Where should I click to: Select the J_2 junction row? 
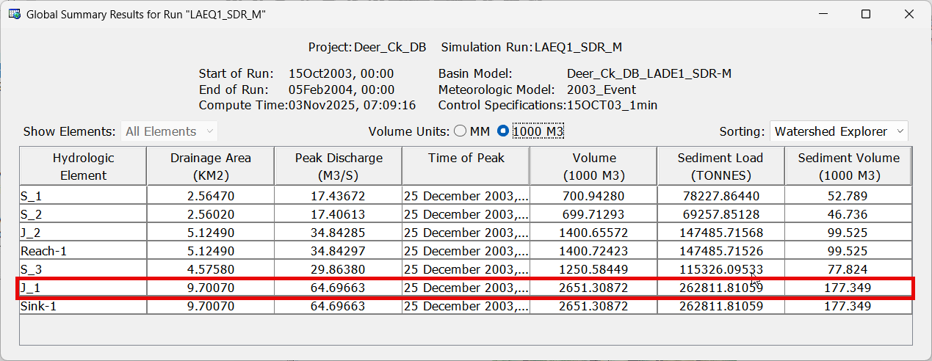(83, 233)
